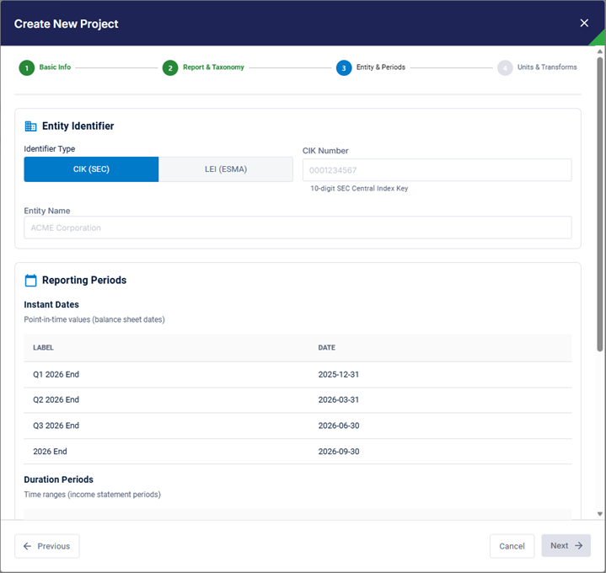This screenshot has height=573, width=606.
Task: Click step 3 blue circle icon
Action: (x=344, y=68)
